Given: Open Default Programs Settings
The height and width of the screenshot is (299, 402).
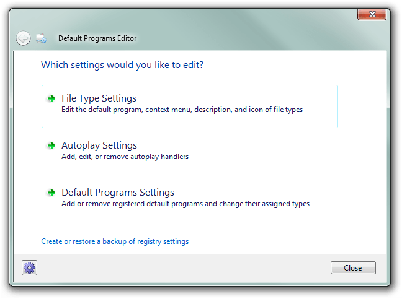Looking at the screenshot, I should pos(118,193).
